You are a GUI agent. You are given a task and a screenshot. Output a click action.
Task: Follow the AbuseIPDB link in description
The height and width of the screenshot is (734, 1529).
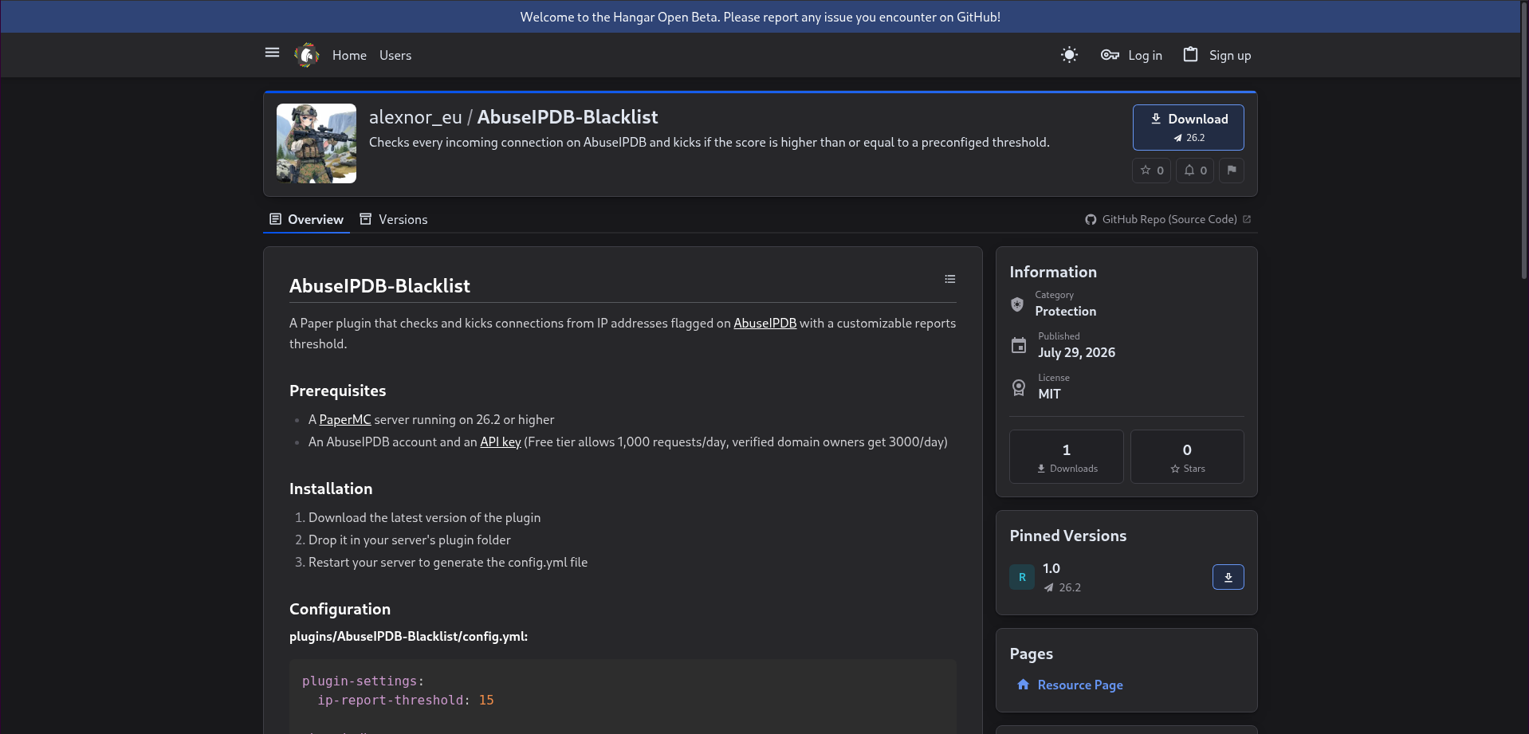tap(765, 323)
